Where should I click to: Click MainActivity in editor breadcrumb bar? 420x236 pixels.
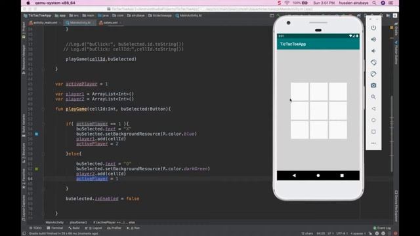54,222
